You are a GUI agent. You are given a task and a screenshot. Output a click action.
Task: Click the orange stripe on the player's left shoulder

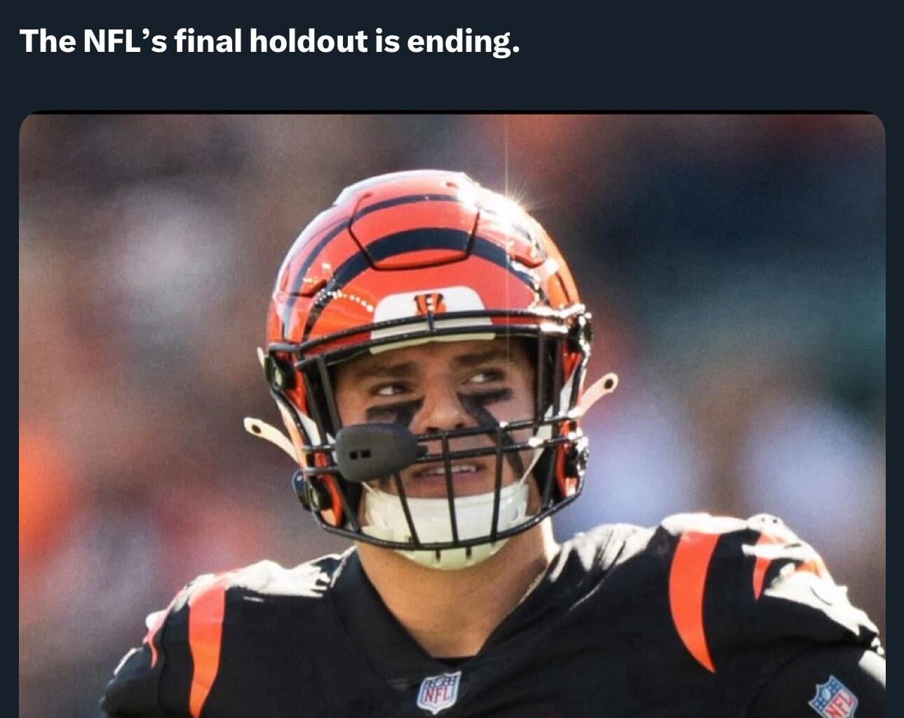click(692, 596)
